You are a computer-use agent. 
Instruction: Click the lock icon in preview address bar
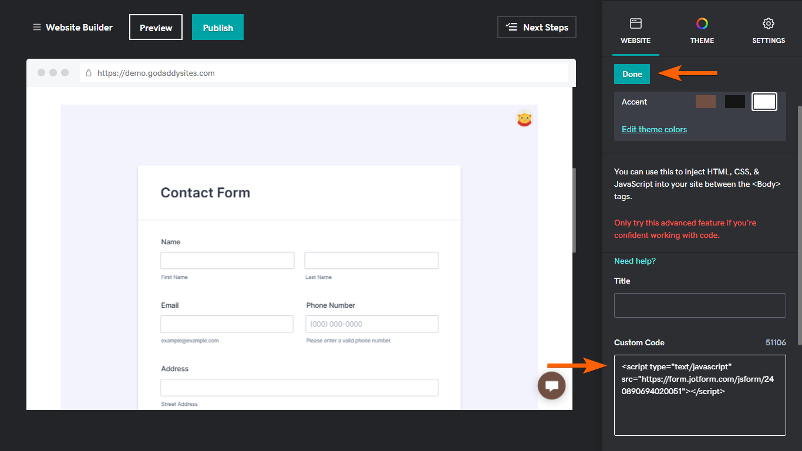(89, 73)
